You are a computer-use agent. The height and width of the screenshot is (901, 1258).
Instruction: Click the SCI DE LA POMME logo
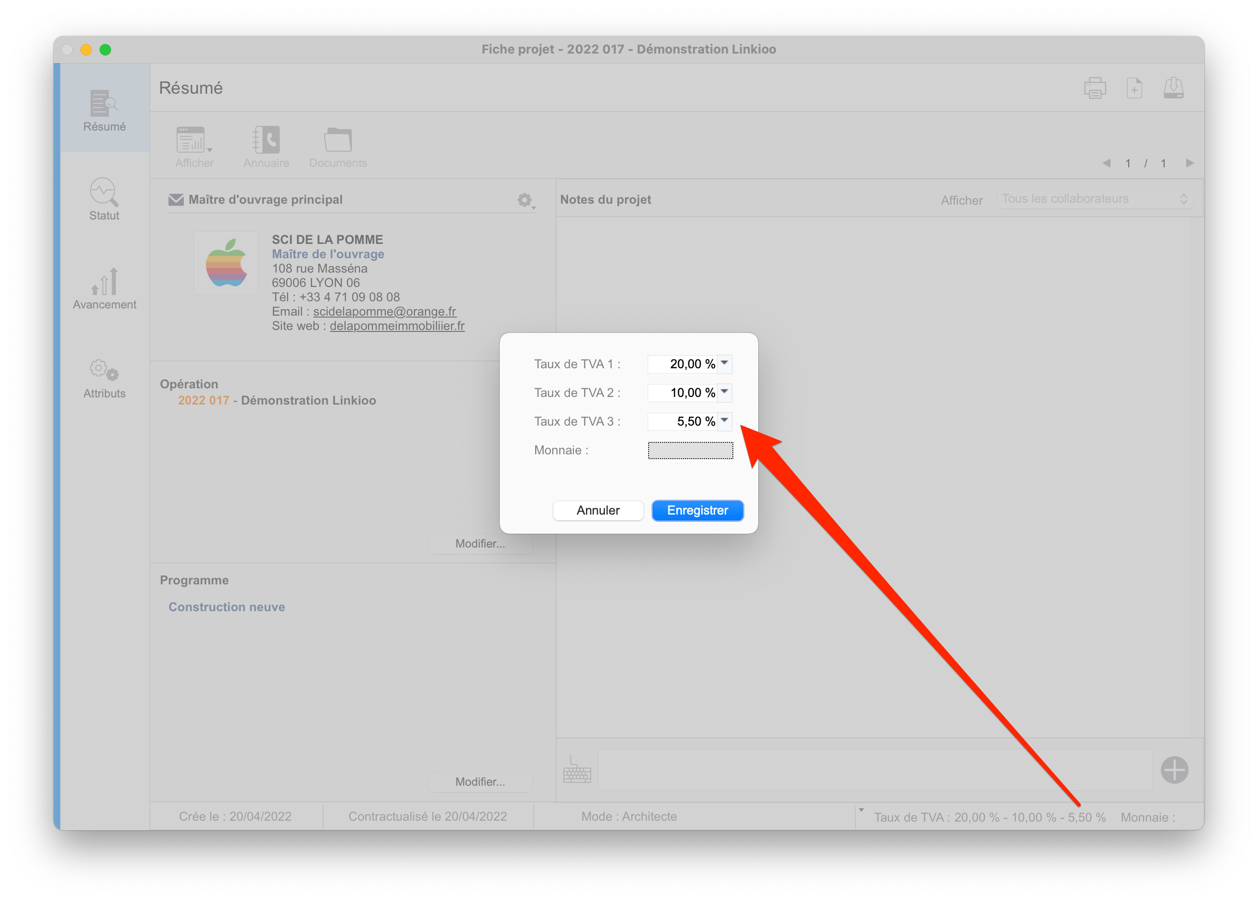click(226, 263)
